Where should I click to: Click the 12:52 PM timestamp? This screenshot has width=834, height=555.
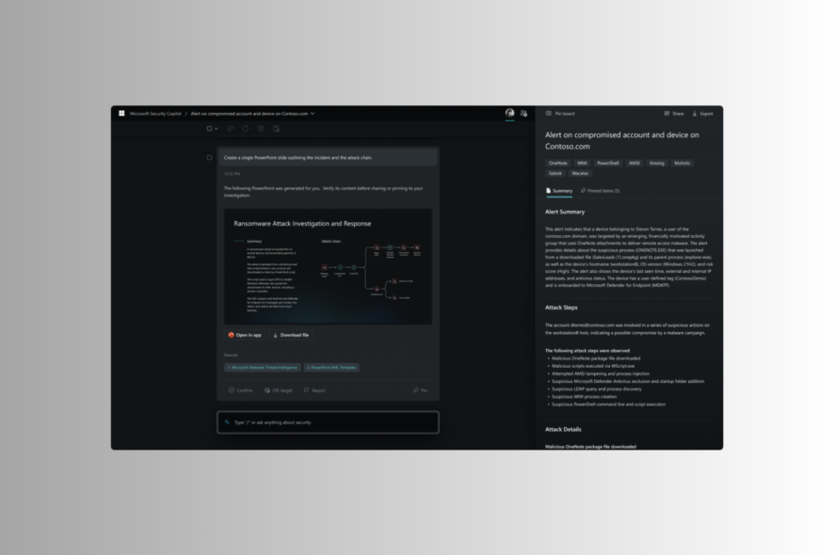(x=232, y=174)
